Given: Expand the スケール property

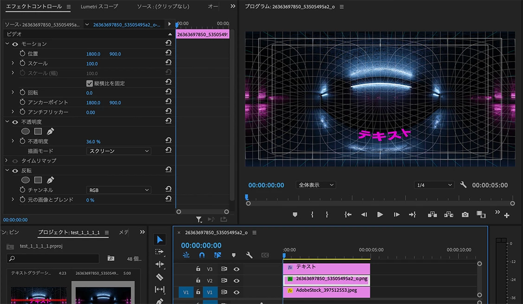Looking at the screenshot, I should [x=13, y=63].
